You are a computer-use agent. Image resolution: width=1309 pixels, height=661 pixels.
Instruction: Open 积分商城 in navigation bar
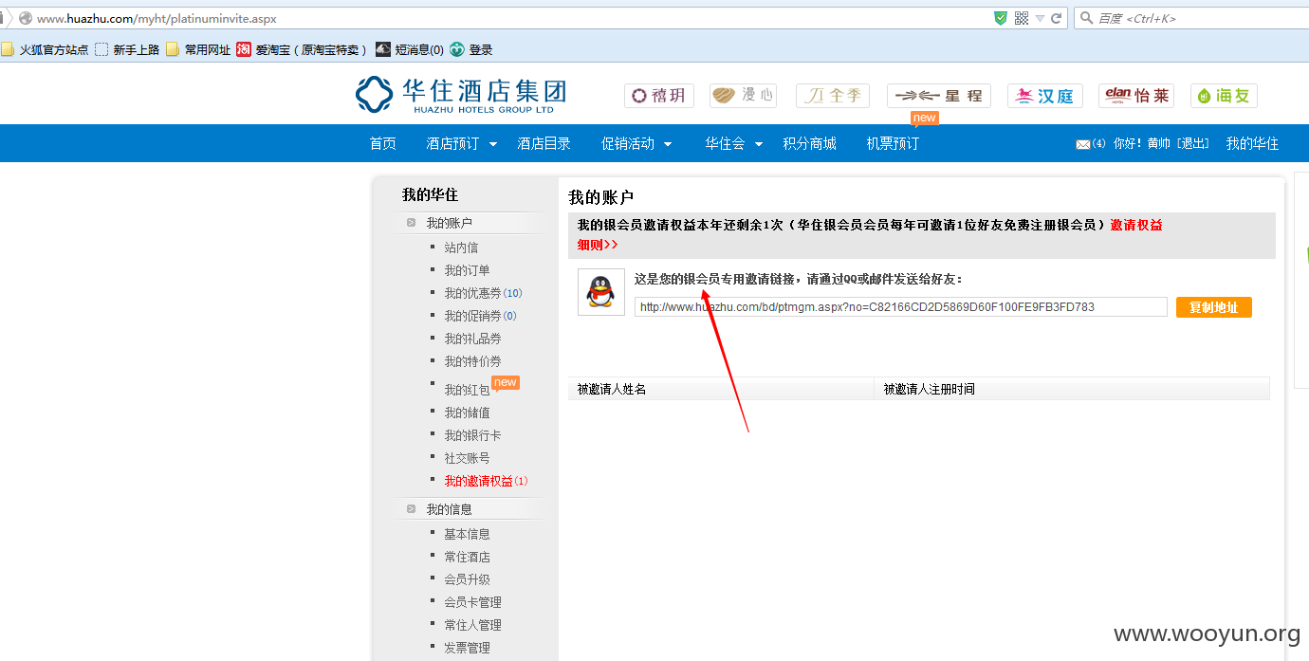point(810,143)
